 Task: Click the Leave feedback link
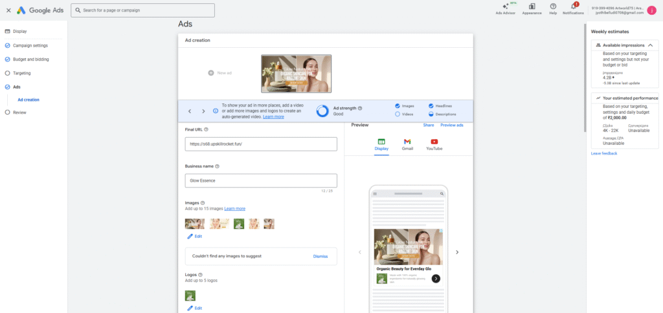coord(604,153)
